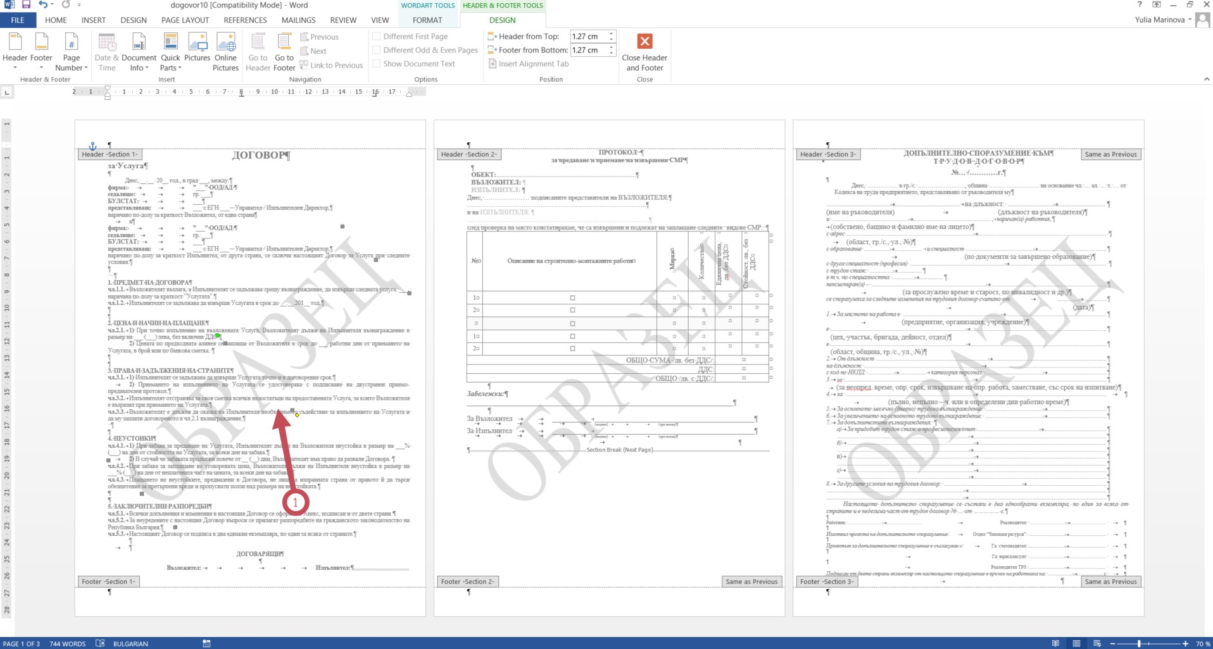This screenshot has width=1213, height=649.
Task: Click Same as Previous tag in Section 3 header
Action: tap(1110, 154)
